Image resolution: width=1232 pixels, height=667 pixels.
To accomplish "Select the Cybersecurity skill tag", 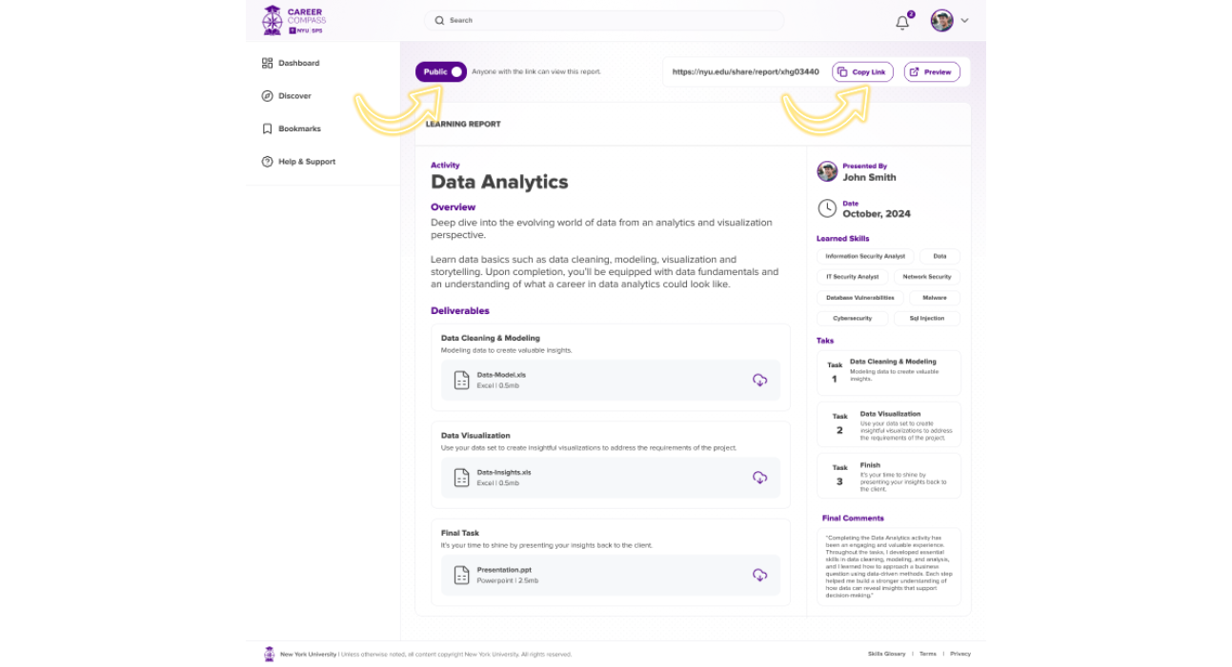I will click(852, 319).
